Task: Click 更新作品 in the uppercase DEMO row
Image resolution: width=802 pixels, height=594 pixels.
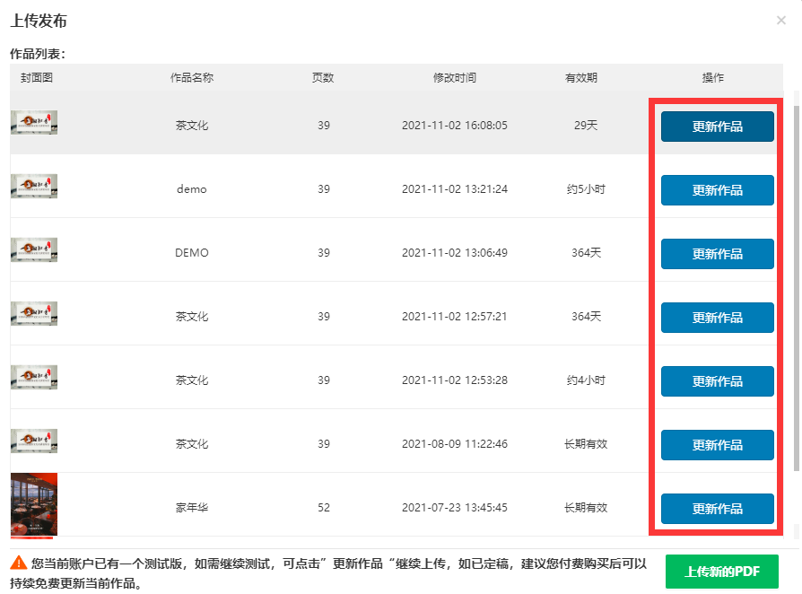Action: [717, 254]
